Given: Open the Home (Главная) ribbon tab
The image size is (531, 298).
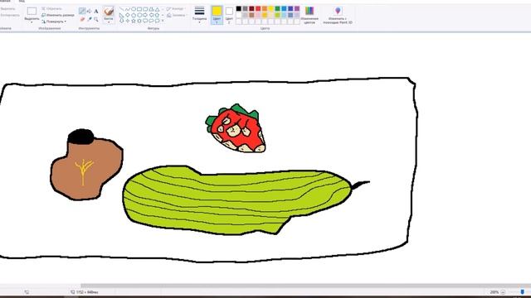Looking at the screenshot, I should click(5, 2).
